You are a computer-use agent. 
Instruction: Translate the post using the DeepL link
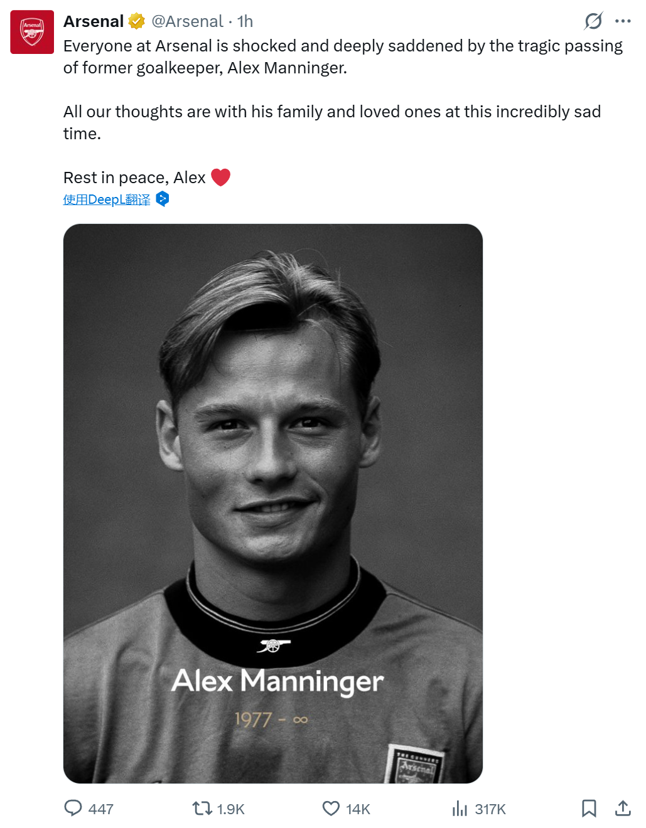(x=107, y=199)
